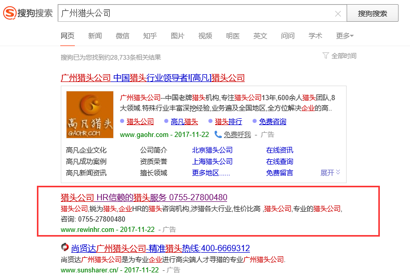Click the Sogou logo icon
The height and width of the screenshot is (275, 410).
[x=9, y=13]
